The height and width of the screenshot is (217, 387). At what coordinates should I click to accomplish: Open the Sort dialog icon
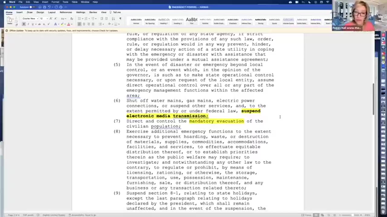click(x=113, y=19)
